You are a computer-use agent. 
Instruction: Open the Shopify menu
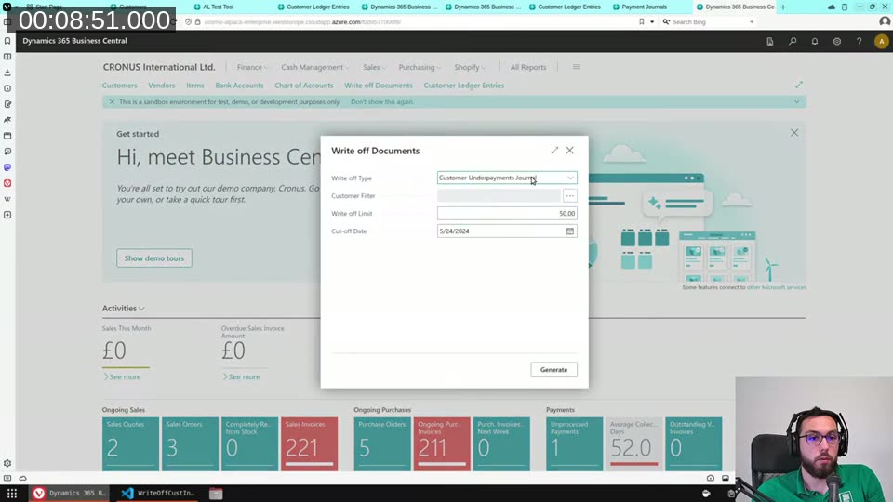tap(469, 67)
